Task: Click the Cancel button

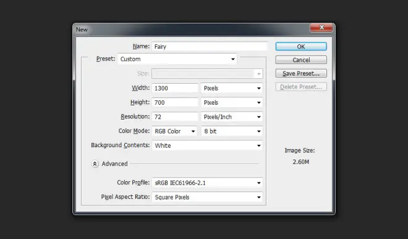Action: pyautogui.click(x=301, y=60)
